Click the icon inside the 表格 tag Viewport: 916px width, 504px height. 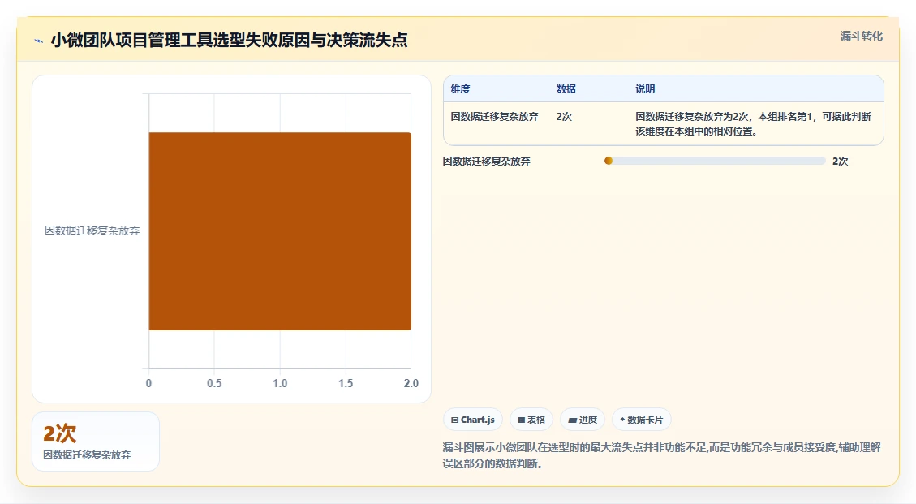(521, 420)
